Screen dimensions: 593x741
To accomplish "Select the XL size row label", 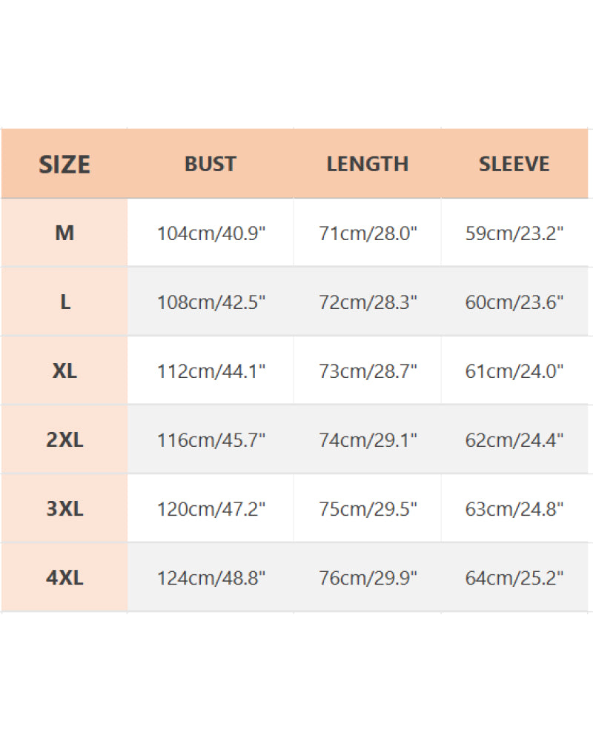I will coord(64,371).
